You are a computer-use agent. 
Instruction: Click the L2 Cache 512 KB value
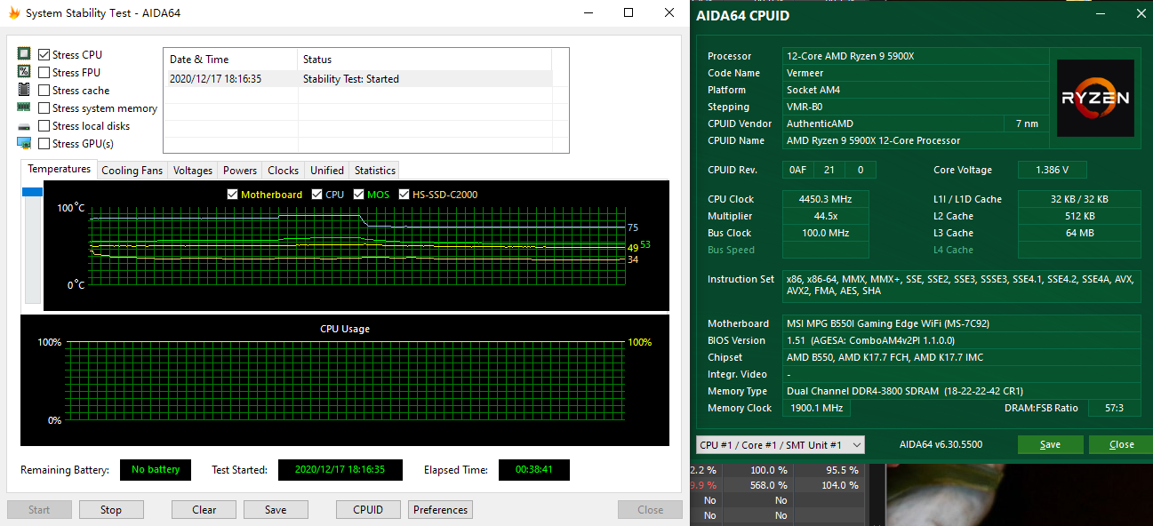tap(1079, 216)
